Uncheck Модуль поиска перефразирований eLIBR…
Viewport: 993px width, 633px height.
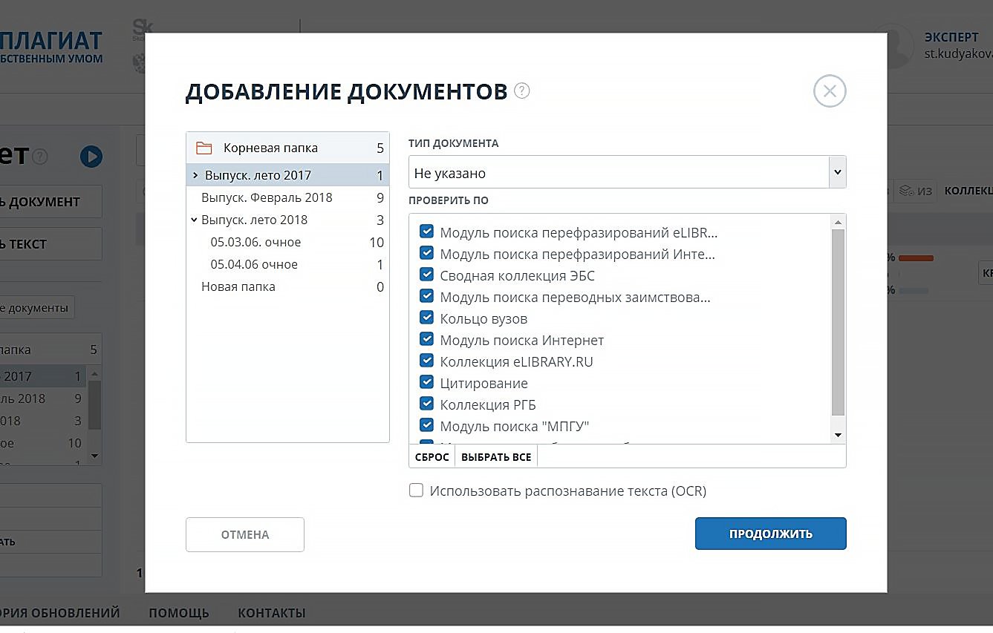tap(426, 232)
